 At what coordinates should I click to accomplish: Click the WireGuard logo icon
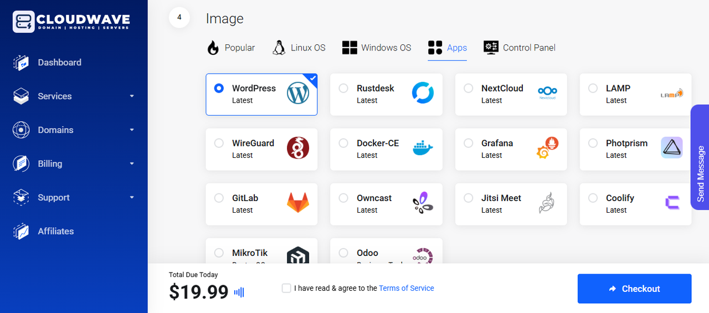pyautogui.click(x=298, y=148)
